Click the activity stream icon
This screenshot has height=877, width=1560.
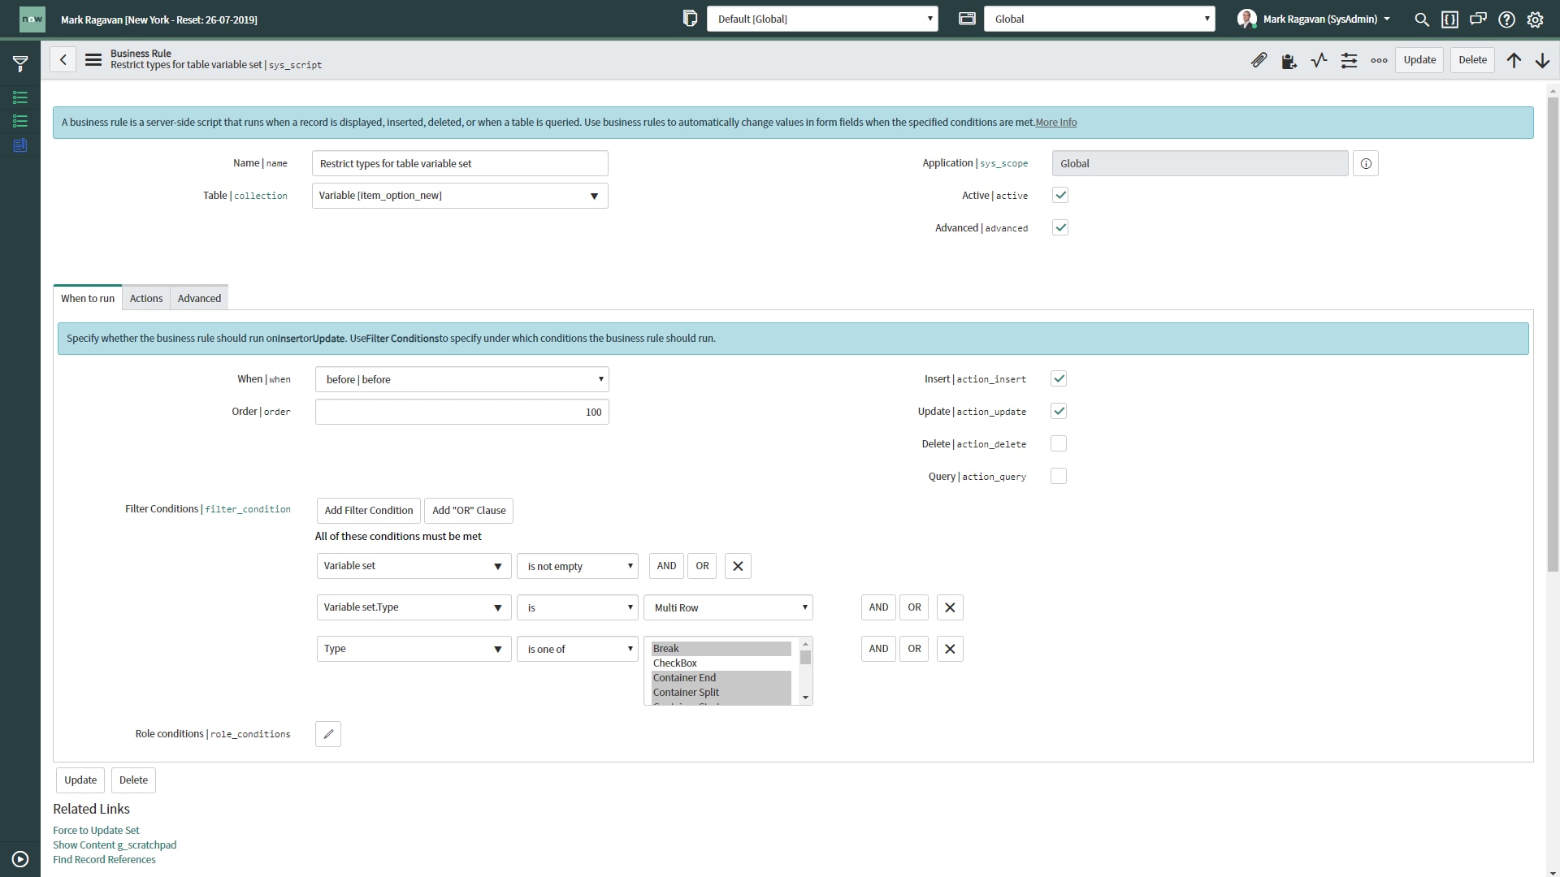(1319, 60)
